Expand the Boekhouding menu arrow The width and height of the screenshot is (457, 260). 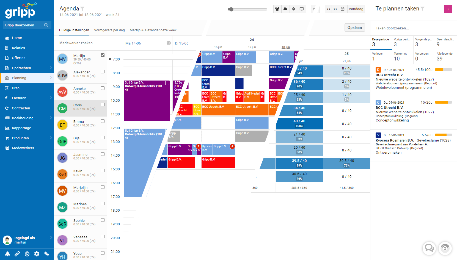tap(51, 118)
